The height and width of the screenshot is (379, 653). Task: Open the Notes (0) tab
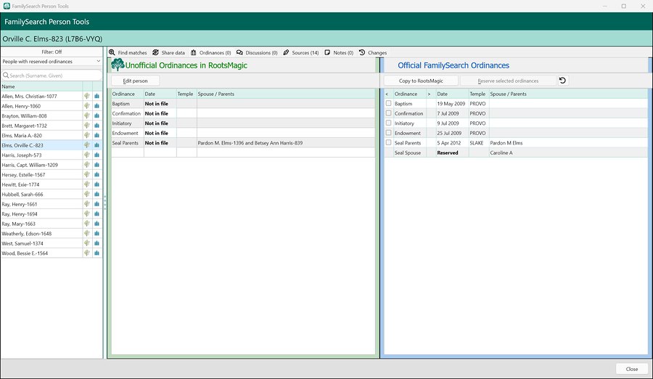(339, 52)
